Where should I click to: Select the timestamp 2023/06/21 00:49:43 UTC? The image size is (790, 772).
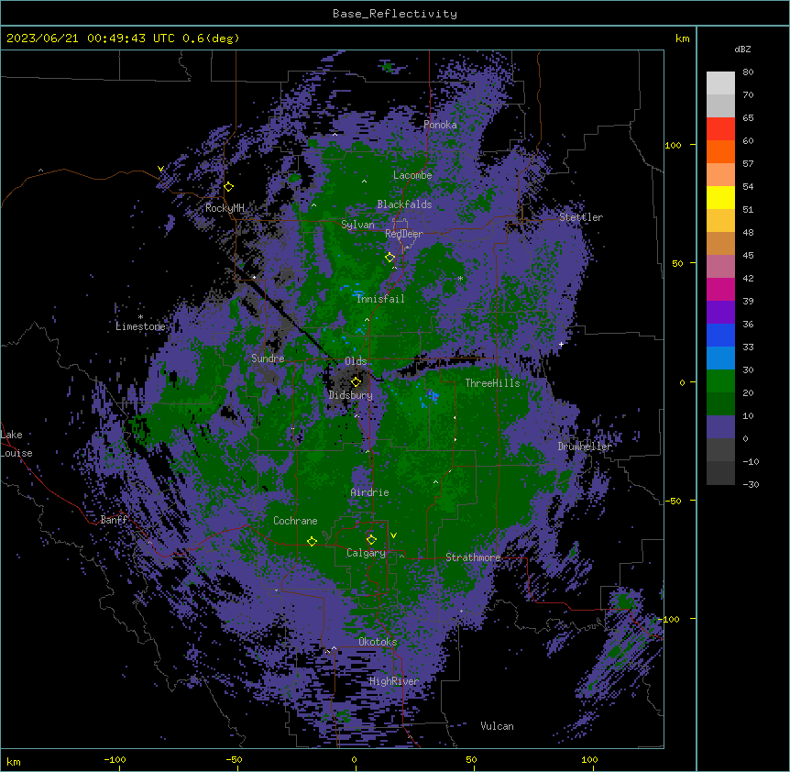point(91,39)
